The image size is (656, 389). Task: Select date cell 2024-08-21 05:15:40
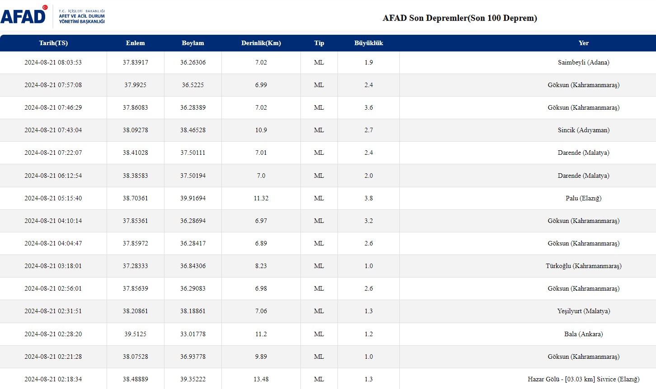pos(53,198)
